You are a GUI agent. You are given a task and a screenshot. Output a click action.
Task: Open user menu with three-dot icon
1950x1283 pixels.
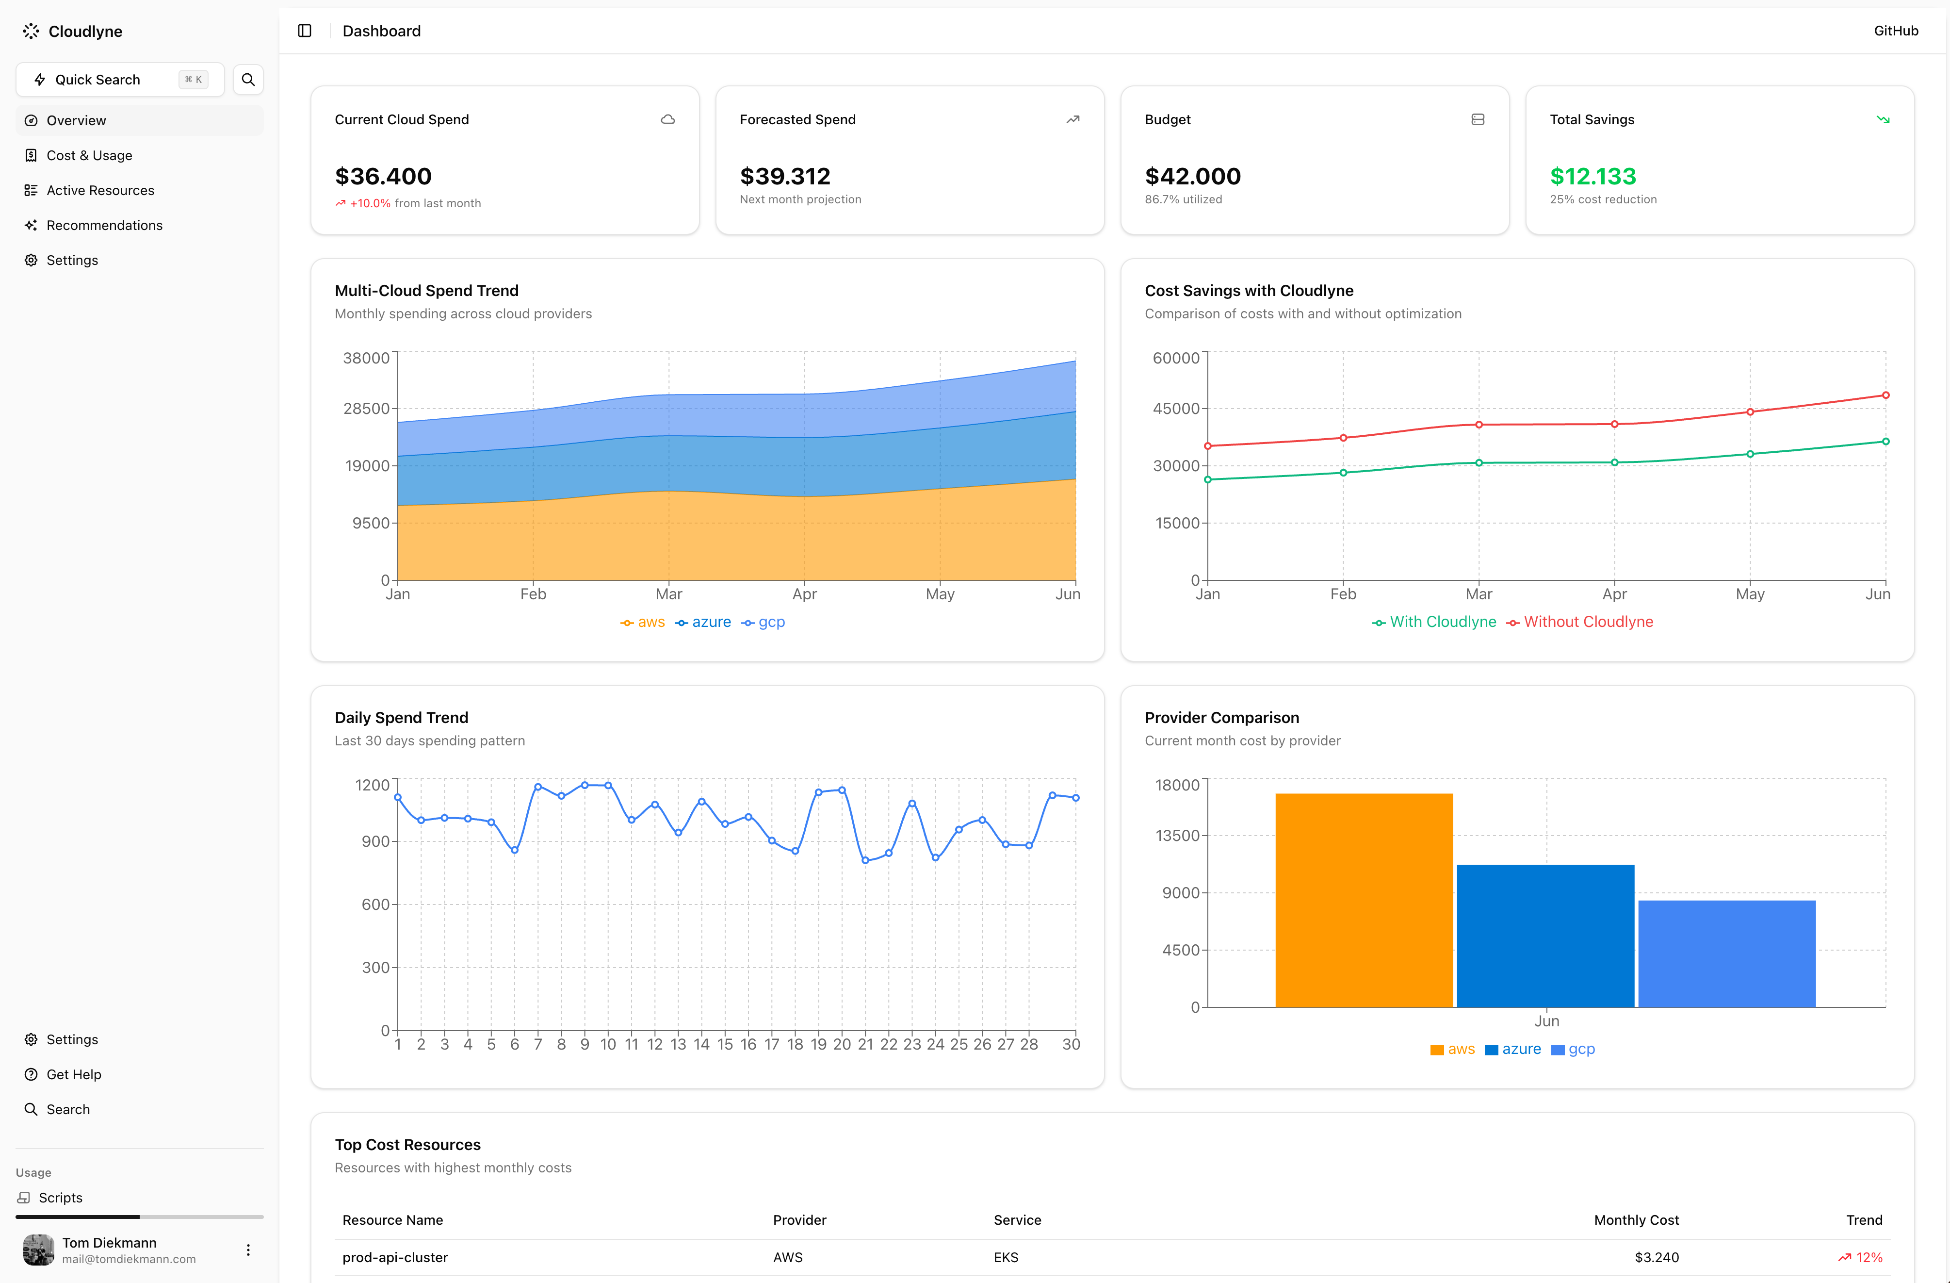click(x=248, y=1250)
